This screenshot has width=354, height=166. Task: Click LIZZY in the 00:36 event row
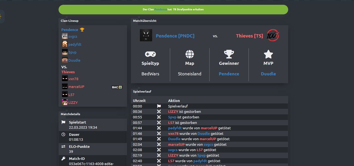coord(173,112)
